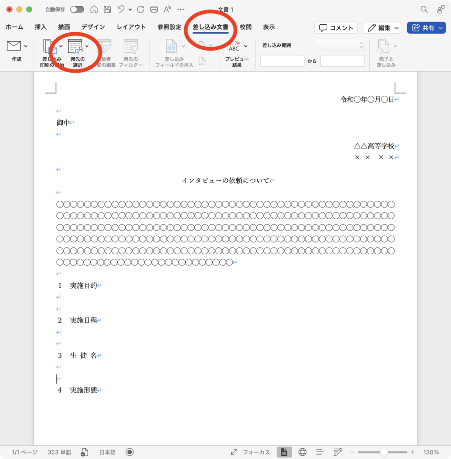Click the Home icon in title bar

(x=94, y=9)
